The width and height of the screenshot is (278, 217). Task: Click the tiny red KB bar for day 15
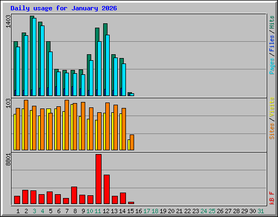tap(131, 203)
